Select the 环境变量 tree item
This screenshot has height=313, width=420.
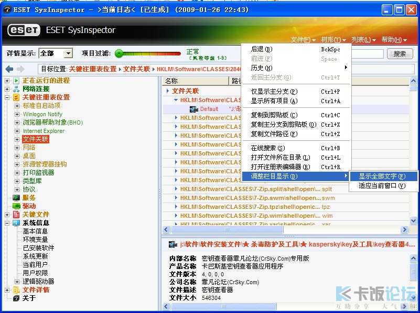coord(35,240)
